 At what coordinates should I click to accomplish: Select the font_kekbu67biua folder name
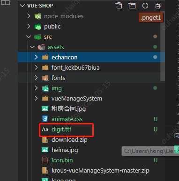(x=75, y=68)
